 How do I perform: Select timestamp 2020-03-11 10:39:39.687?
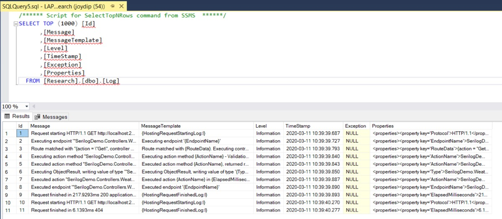point(313,134)
